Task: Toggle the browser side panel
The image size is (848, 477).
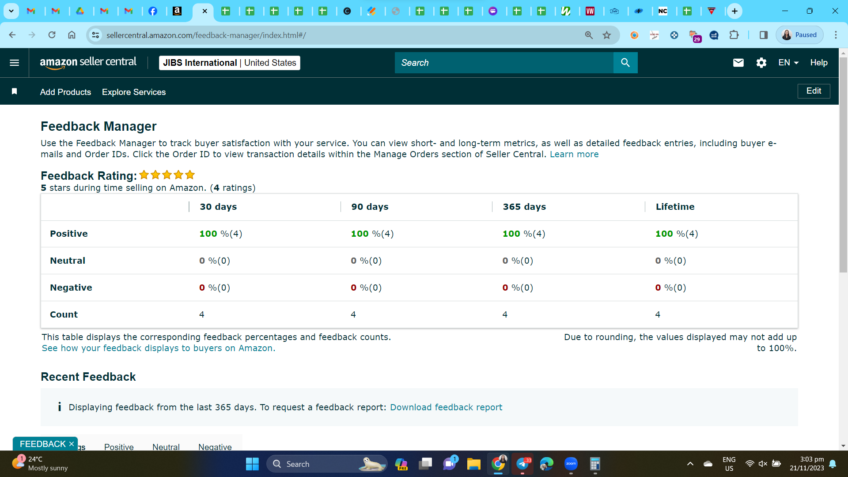Action: (x=764, y=35)
